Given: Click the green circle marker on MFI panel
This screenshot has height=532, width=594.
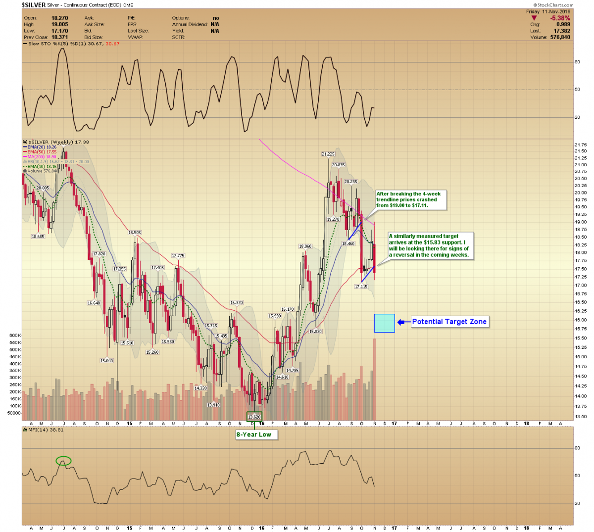Looking at the screenshot, I should point(63,461).
